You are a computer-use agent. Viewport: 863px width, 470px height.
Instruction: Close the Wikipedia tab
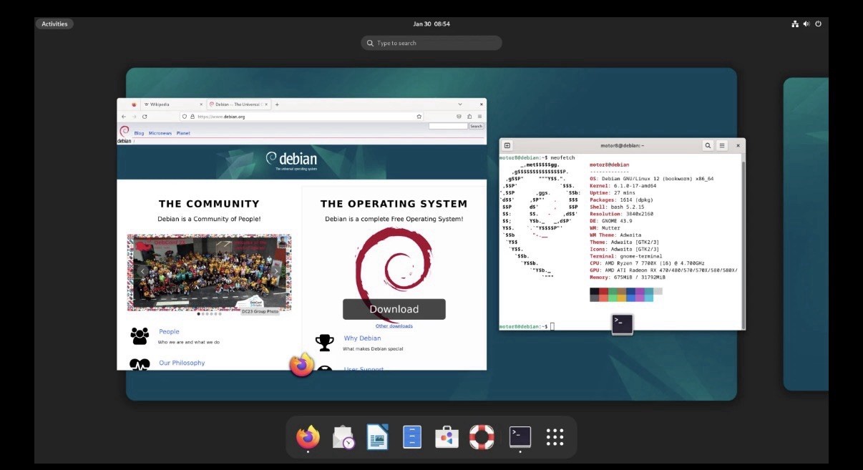coord(200,104)
